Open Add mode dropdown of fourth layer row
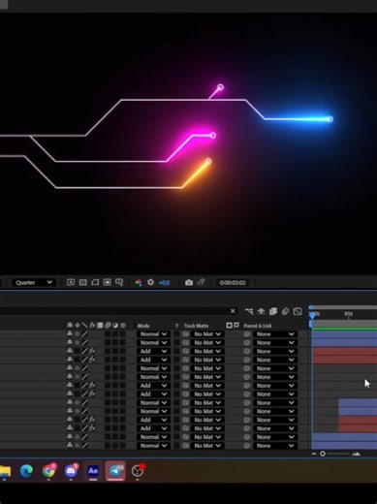377x504 pixels. 153,360
